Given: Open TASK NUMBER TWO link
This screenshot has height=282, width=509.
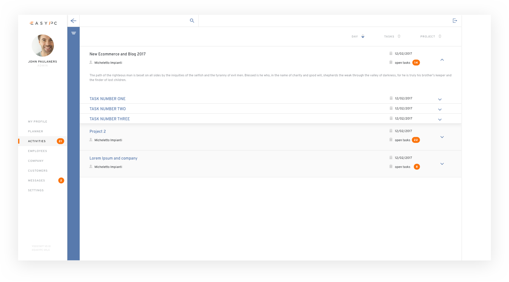Looking at the screenshot, I should (107, 109).
